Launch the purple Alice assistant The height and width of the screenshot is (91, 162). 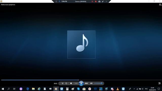21,89
